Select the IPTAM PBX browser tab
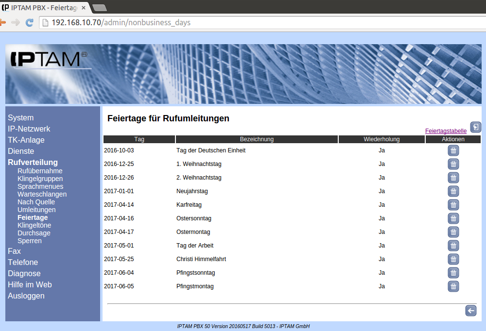The image size is (486, 331). click(44, 7)
